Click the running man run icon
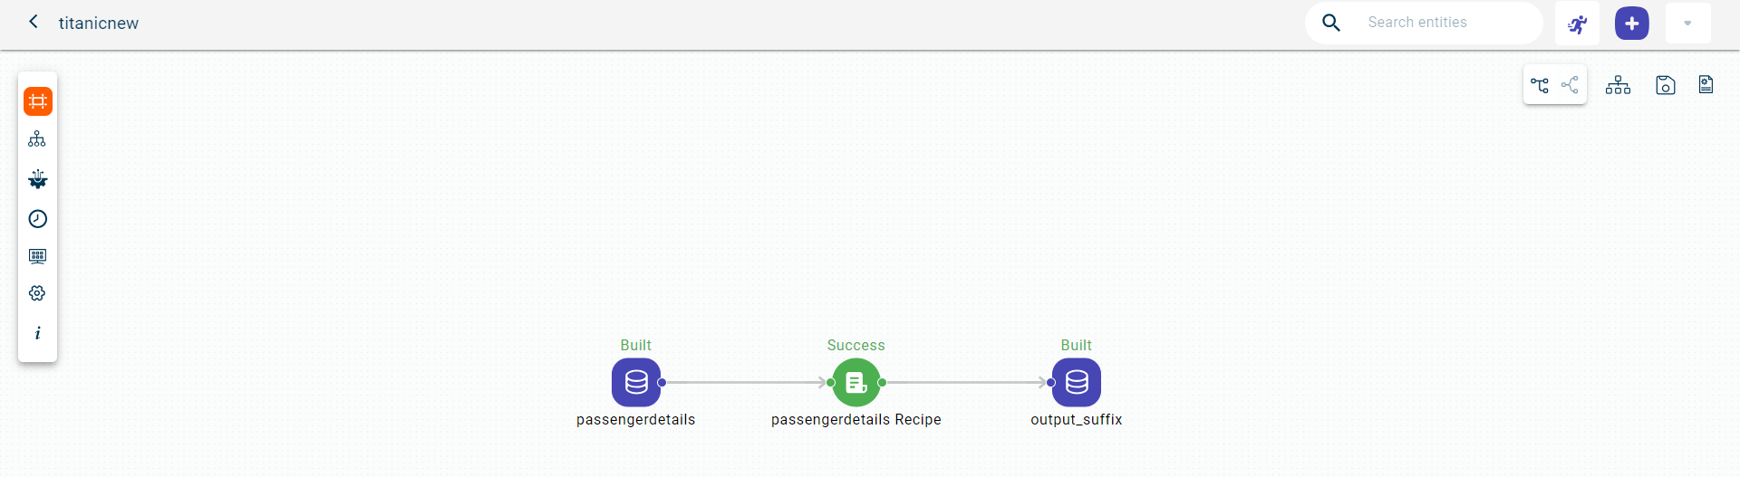 [1577, 24]
